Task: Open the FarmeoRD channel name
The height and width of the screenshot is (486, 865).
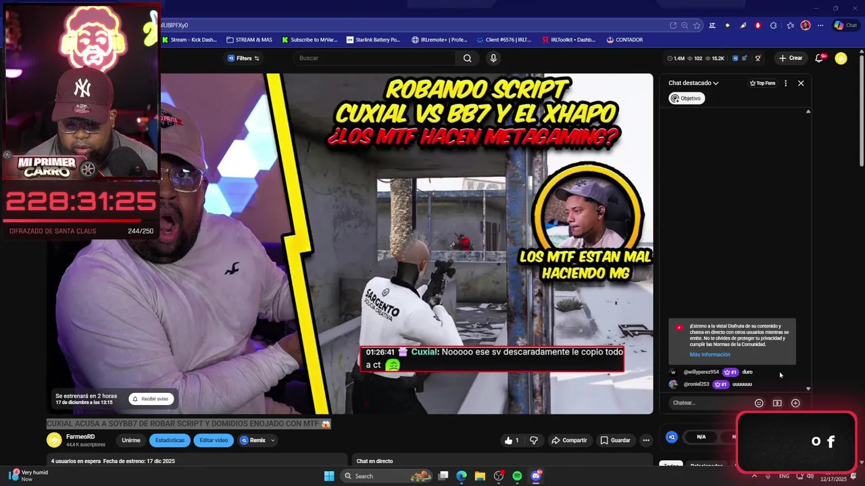Action: 80,437
